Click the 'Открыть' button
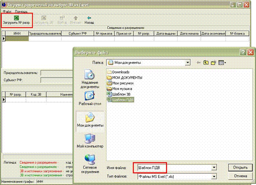This screenshot has width=256, height=185. pyautogui.click(x=237, y=167)
